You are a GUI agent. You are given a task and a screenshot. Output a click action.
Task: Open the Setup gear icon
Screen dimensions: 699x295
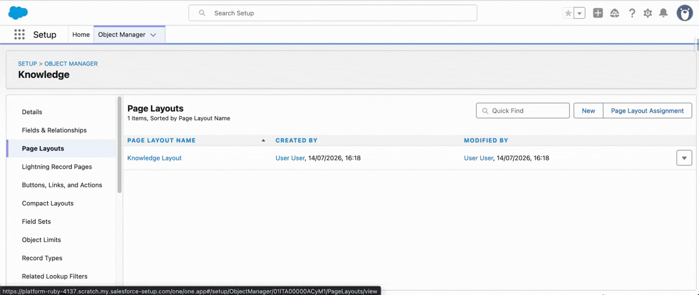click(x=648, y=13)
